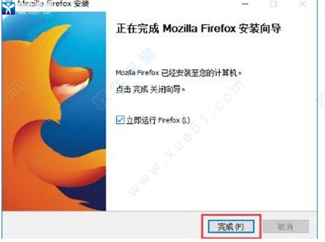The height and width of the screenshot is (242, 325).
Task: Click the 立即运行 Firefox (L) label text
Action: [x=158, y=120]
